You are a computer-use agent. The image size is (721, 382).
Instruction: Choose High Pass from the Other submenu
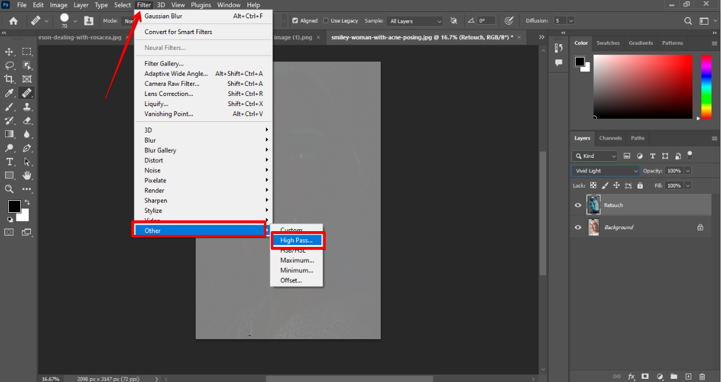297,240
